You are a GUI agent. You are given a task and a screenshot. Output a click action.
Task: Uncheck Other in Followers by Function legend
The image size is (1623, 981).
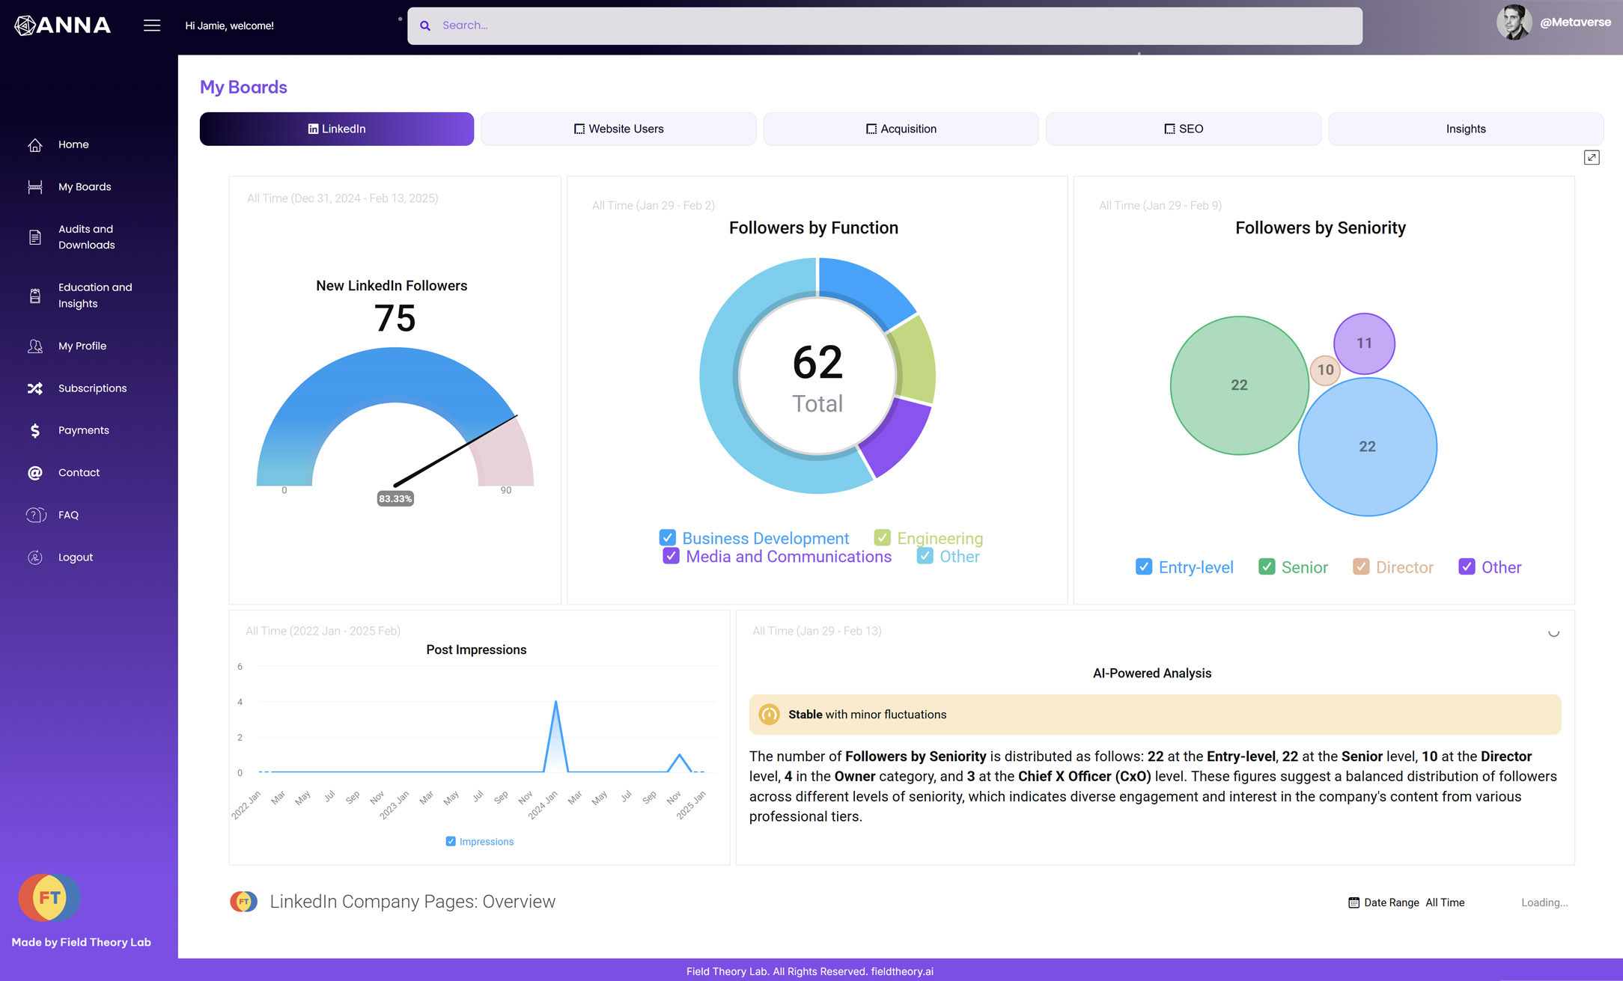(925, 557)
